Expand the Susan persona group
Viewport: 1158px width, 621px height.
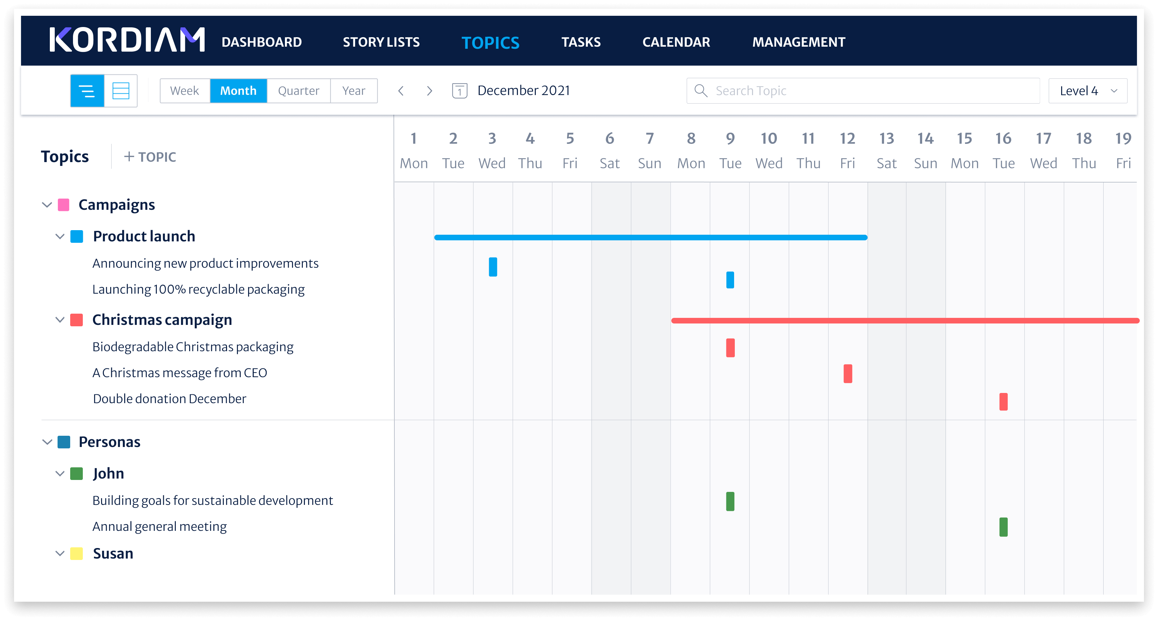[x=60, y=553]
